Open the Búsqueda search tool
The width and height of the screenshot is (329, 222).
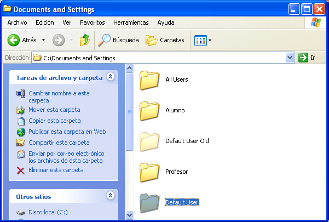coord(118,40)
